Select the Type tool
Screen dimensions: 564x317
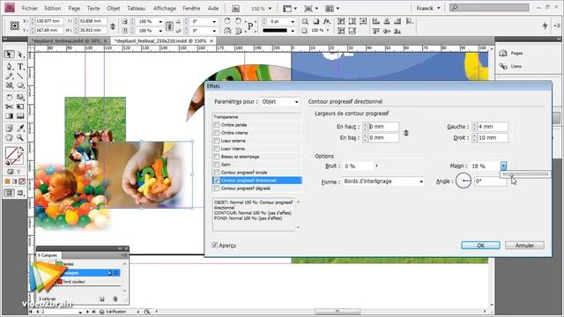[x=20, y=67]
